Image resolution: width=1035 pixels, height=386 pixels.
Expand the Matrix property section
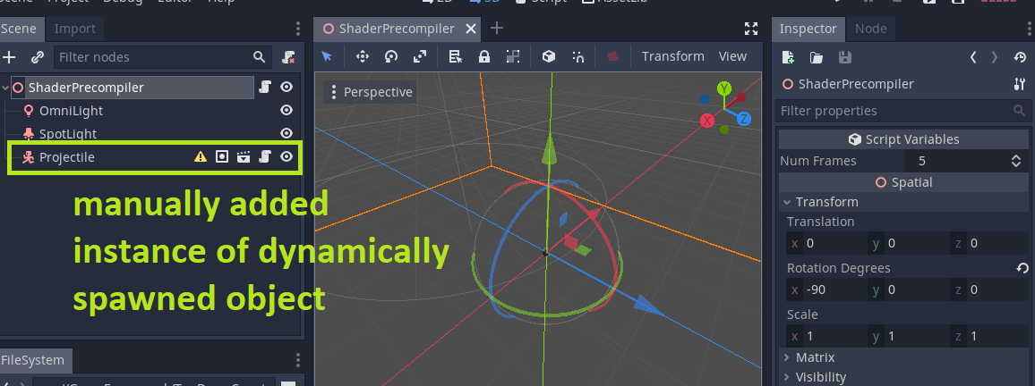(x=787, y=357)
